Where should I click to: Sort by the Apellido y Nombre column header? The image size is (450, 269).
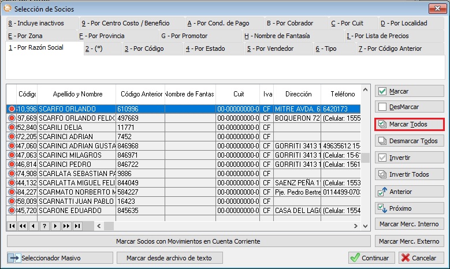pyautogui.click(x=77, y=94)
